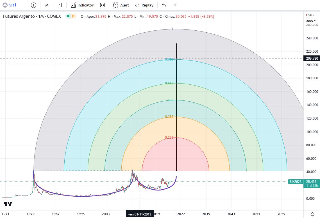Open the M timeframe selector
Screen dimensions: 320x220
coord(47,5)
